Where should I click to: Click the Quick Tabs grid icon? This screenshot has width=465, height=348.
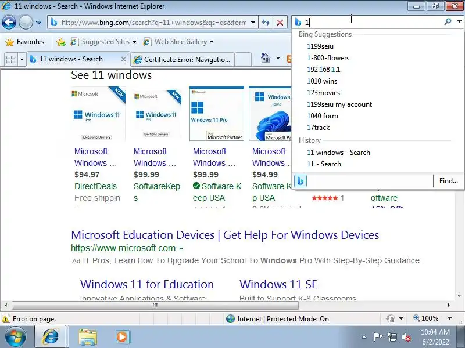pyautogui.click(x=10, y=60)
